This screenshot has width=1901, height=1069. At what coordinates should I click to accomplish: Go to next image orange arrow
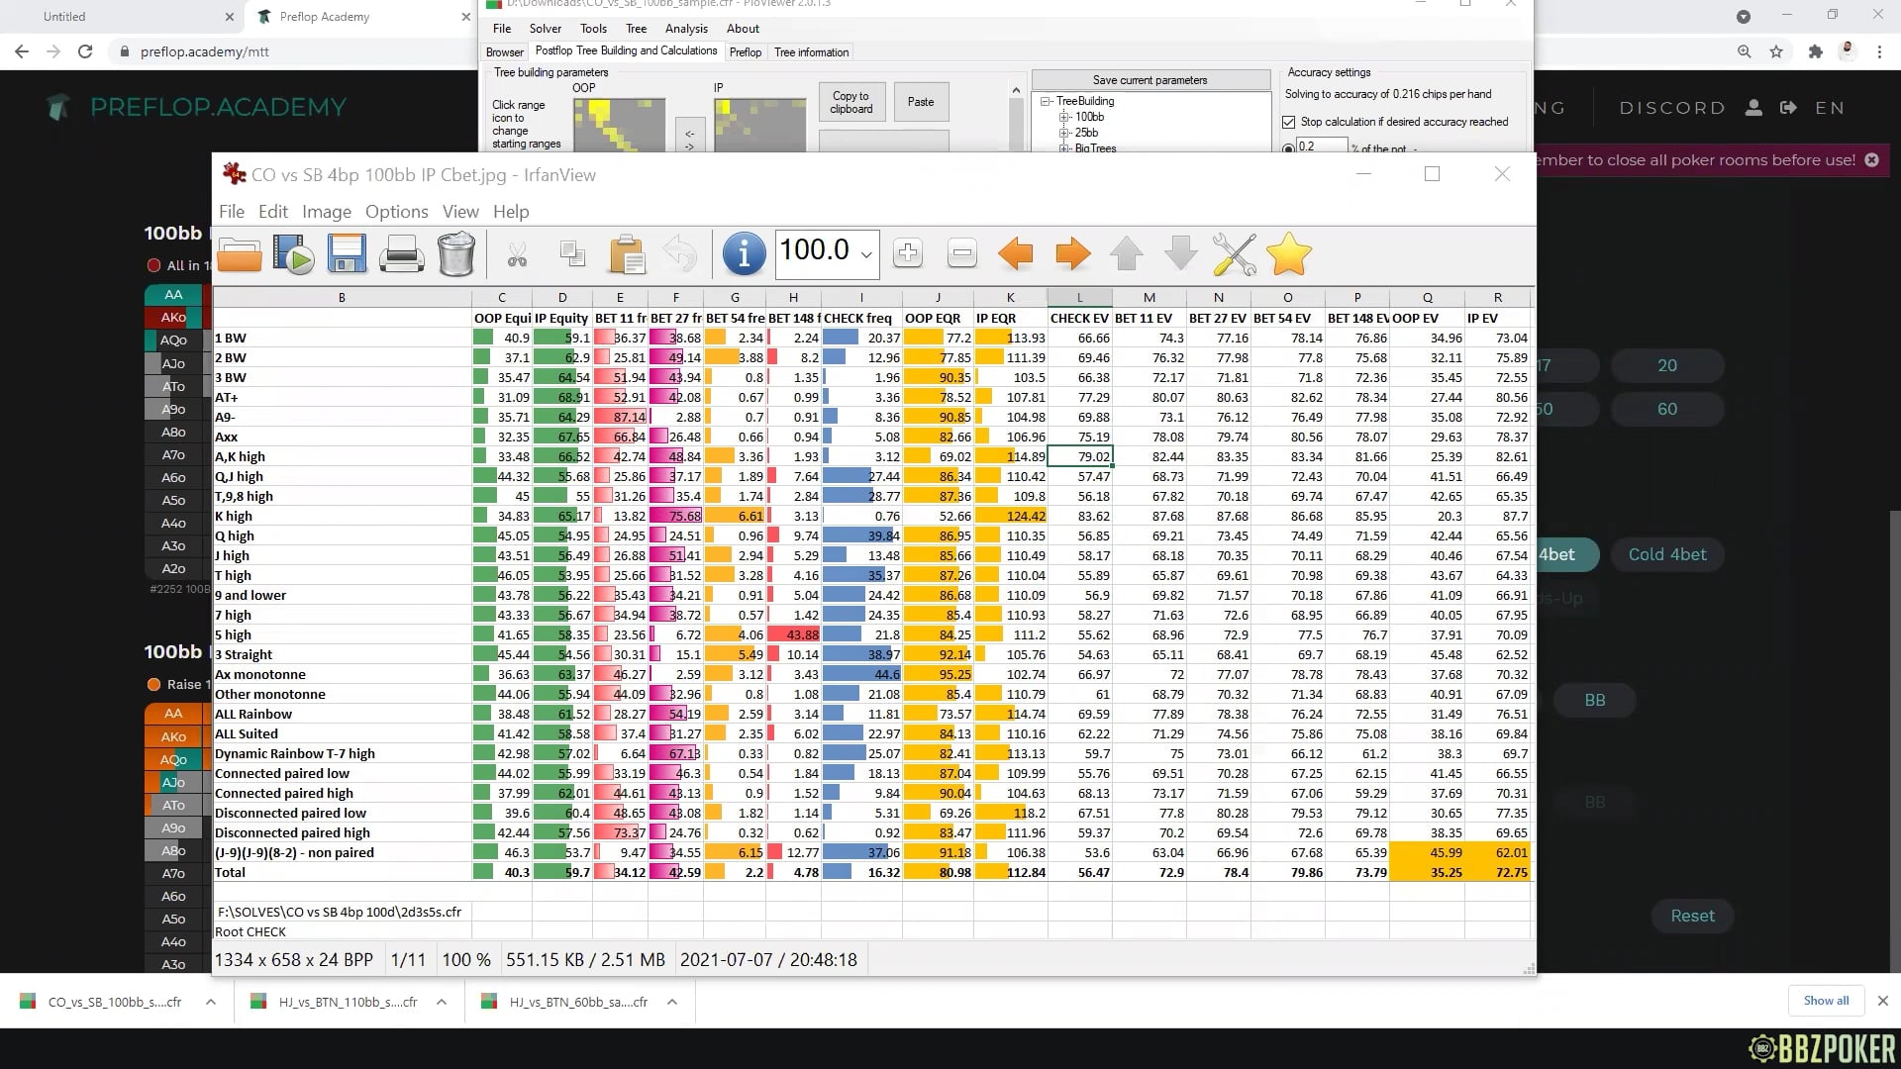pos(1072,254)
